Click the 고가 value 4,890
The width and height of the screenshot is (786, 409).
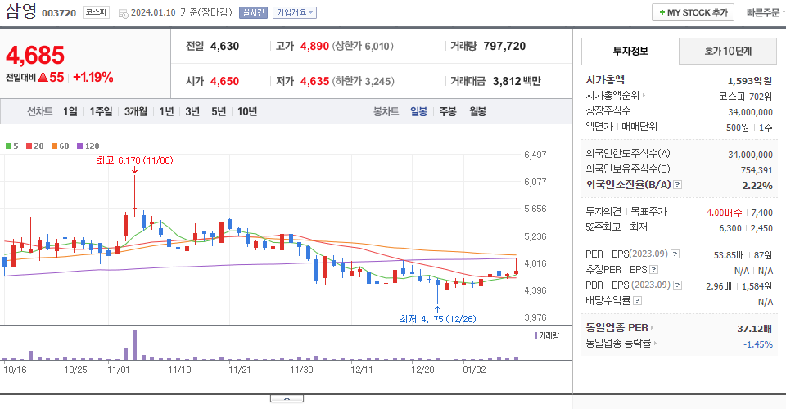point(314,46)
